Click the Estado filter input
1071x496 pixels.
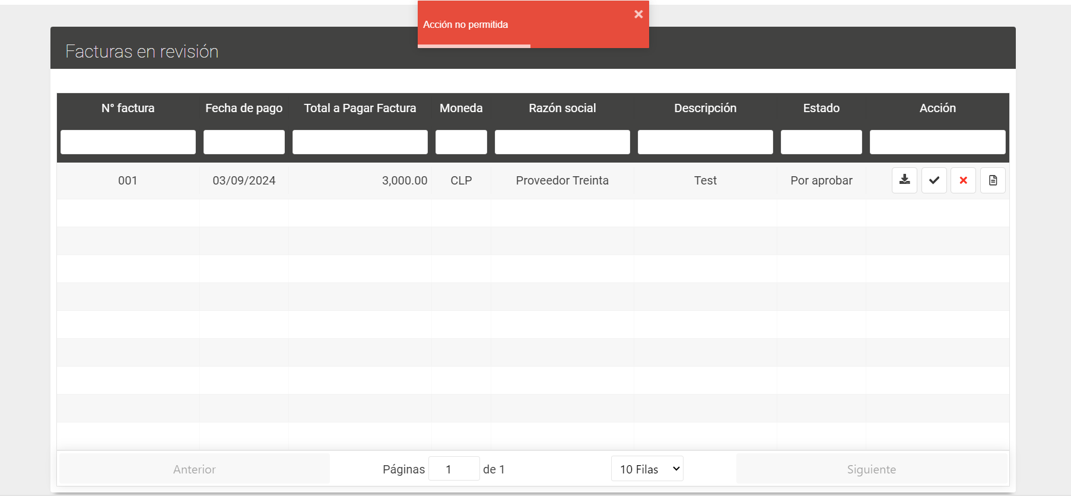coord(821,142)
